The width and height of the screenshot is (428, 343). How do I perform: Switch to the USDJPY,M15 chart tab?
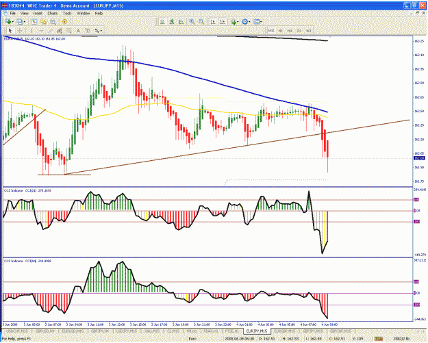pyautogui.click(x=127, y=331)
